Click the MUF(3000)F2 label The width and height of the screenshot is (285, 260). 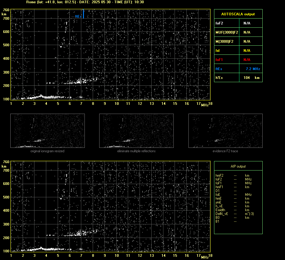pyautogui.click(x=227, y=32)
